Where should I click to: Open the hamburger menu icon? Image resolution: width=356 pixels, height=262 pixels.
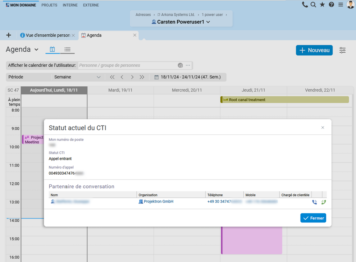(x=340, y=5)
